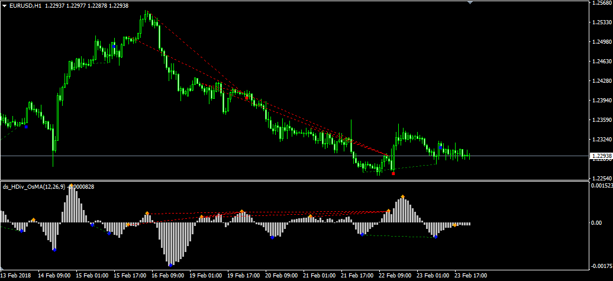613x281 pixels.
Task: Click the chart shift triangle on top edge
Action: point(470,2)
